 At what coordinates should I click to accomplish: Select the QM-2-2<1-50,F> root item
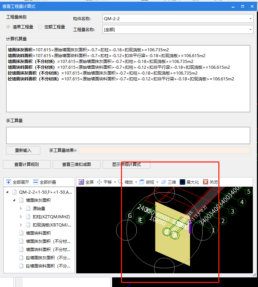click(x=45, y=192)
